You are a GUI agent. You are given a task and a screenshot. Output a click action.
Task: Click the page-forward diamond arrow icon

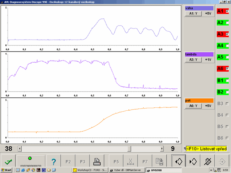pos(193,161)
